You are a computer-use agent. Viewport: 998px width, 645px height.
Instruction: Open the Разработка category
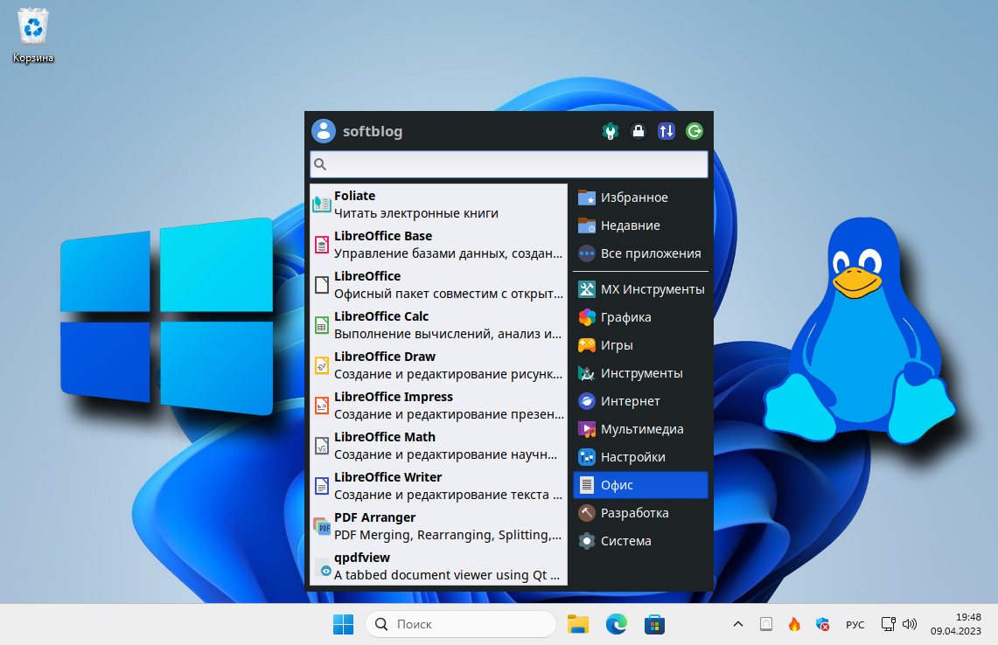[640, 513]
